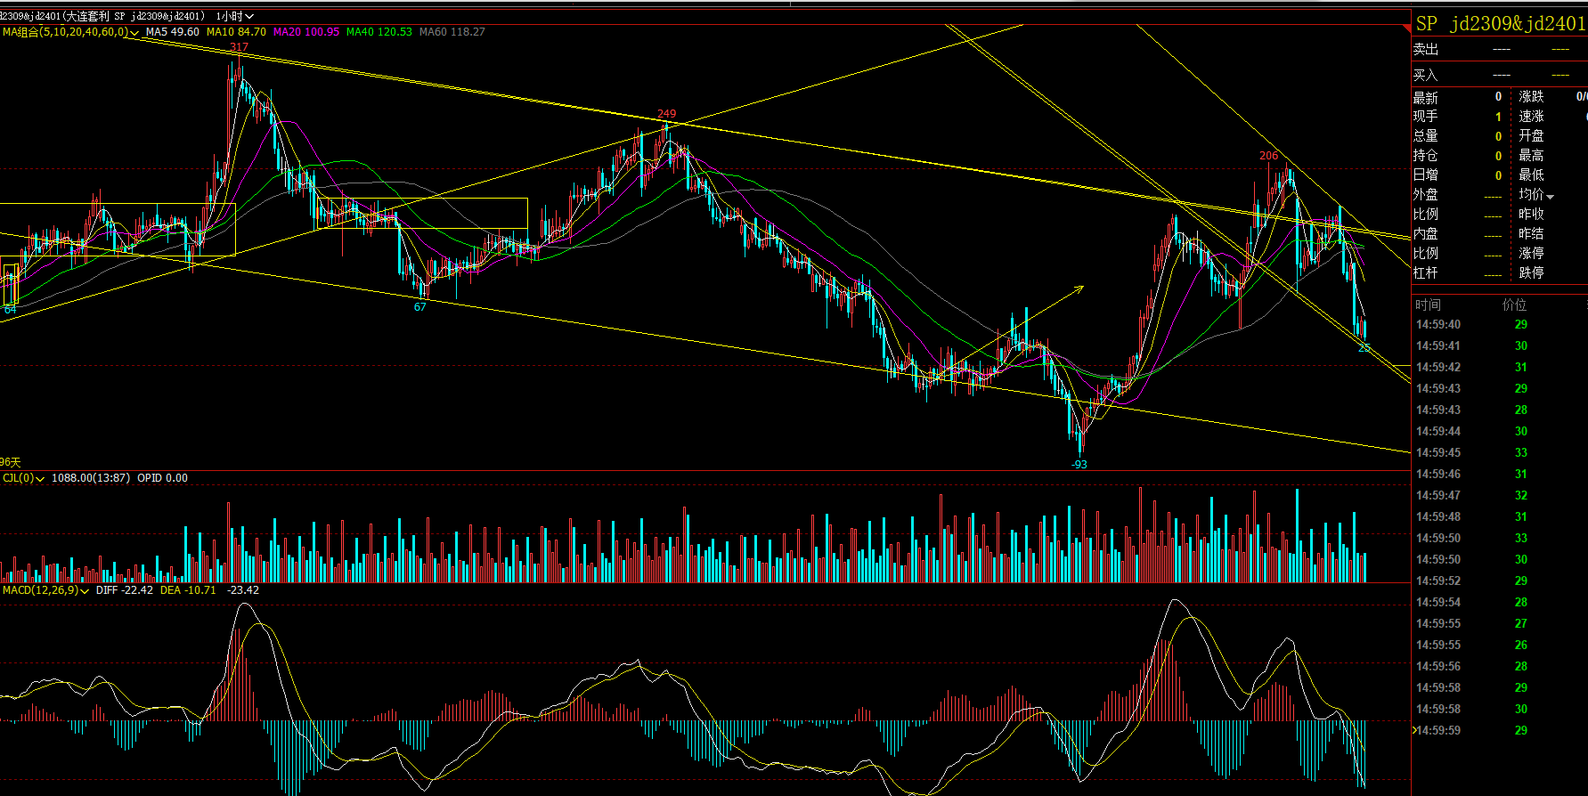Click the 价位 column header in tick list
This screenshot has height=796, width=1588.
click(x=1514, y=305)
